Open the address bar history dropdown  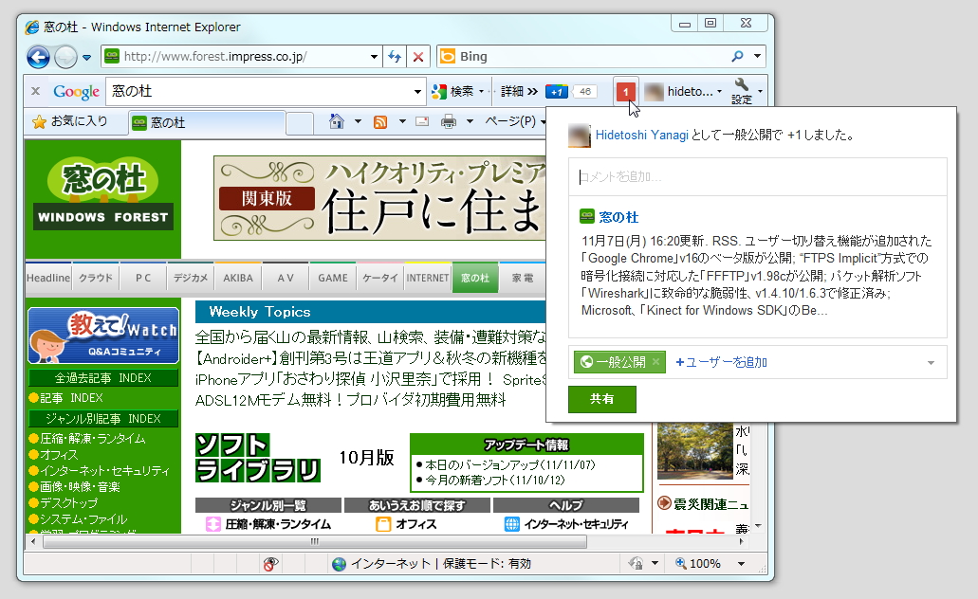373,57
